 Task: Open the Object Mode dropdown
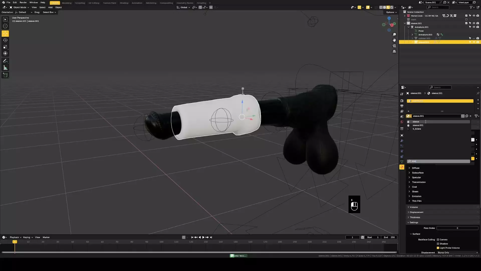coord(20,7)
